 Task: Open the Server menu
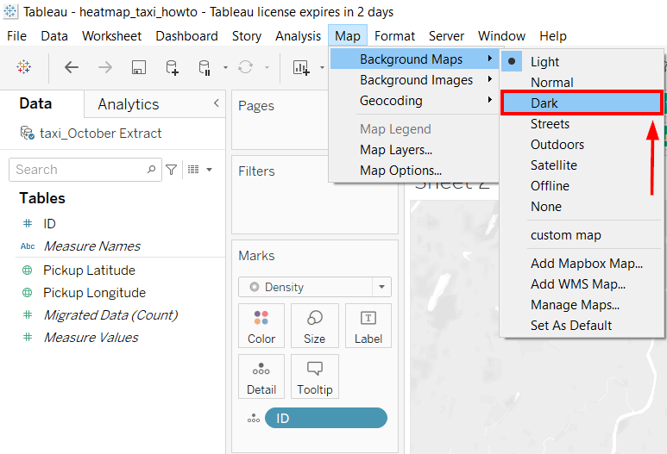(x=446, y=36)
